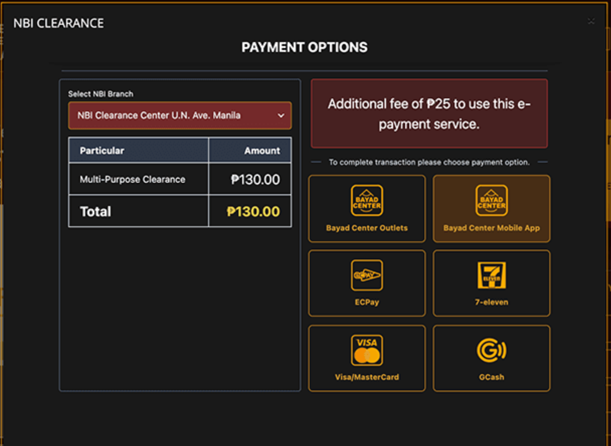Choose Bayad Center Mobile App option

[x=491, y=208]
